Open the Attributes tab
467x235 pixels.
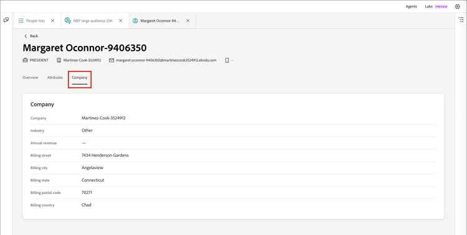pyautogui.click(x=55, y=78)
